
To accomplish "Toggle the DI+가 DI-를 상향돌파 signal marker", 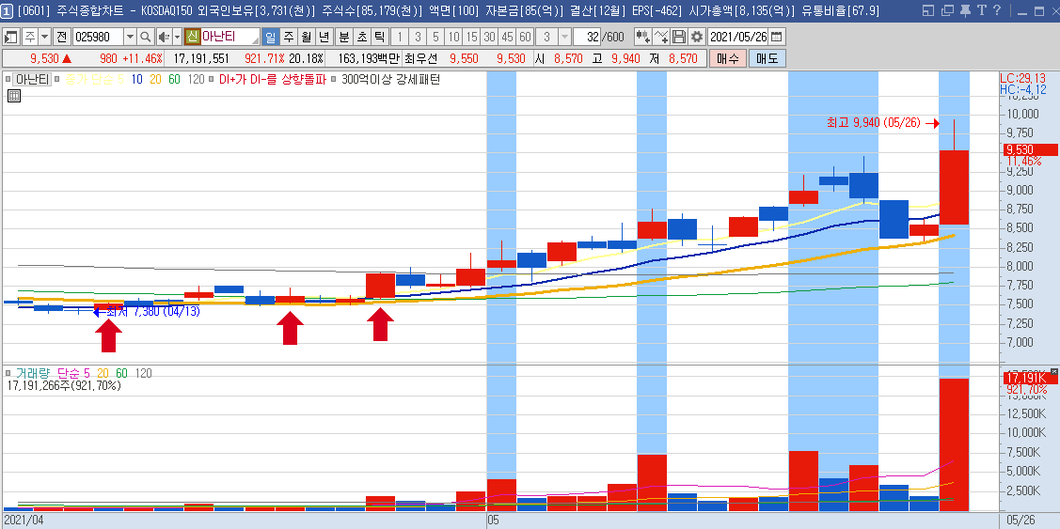I will [211, 79].
